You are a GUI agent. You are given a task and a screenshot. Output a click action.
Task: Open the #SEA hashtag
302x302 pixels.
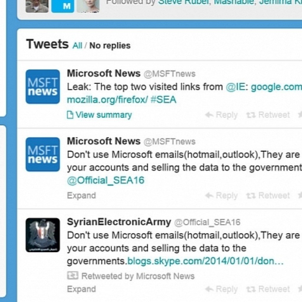(x=163, y=100)
